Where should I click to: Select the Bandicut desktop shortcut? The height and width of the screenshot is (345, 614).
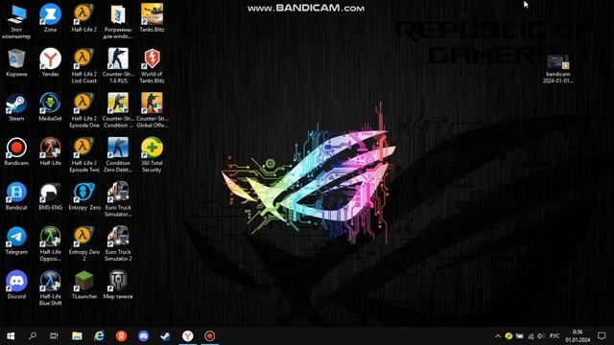[16, 196]
